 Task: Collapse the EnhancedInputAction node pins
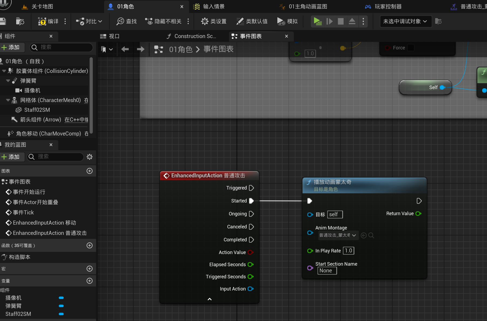[209, 299]
